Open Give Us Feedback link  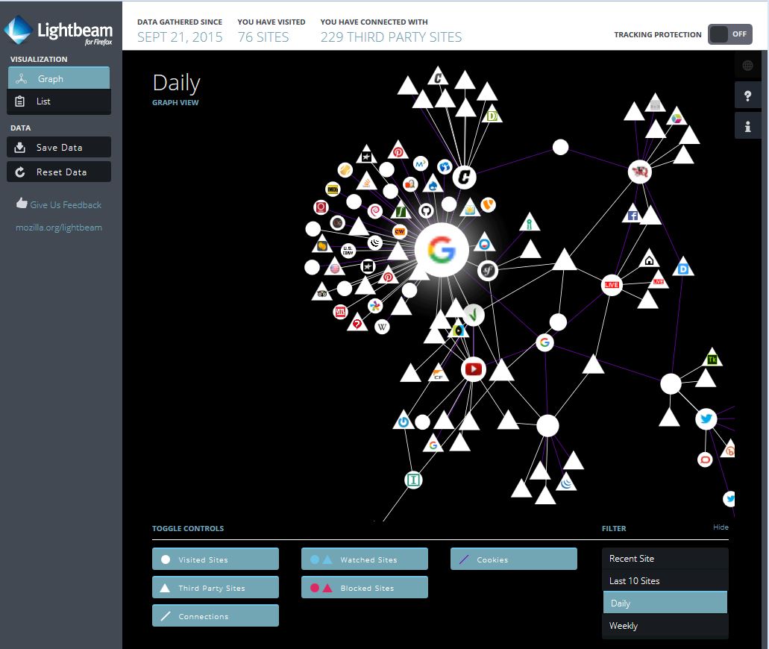coord(59,204)
